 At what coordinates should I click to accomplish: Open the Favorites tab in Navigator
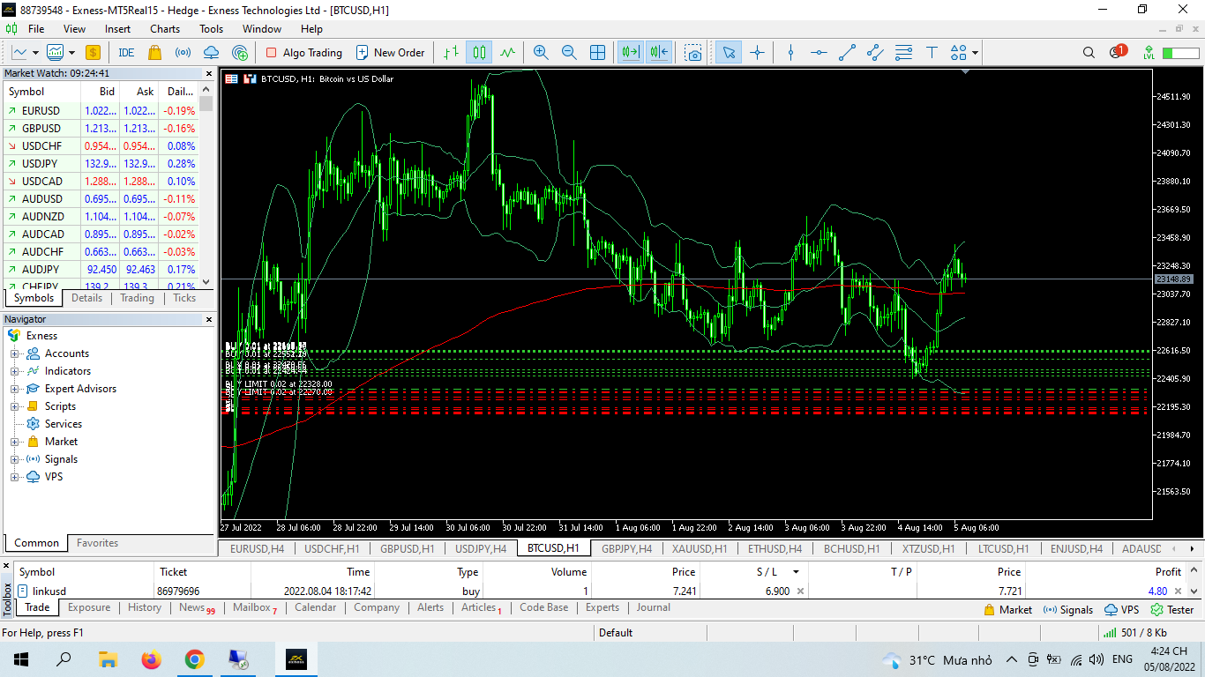(x=97, y=543)
